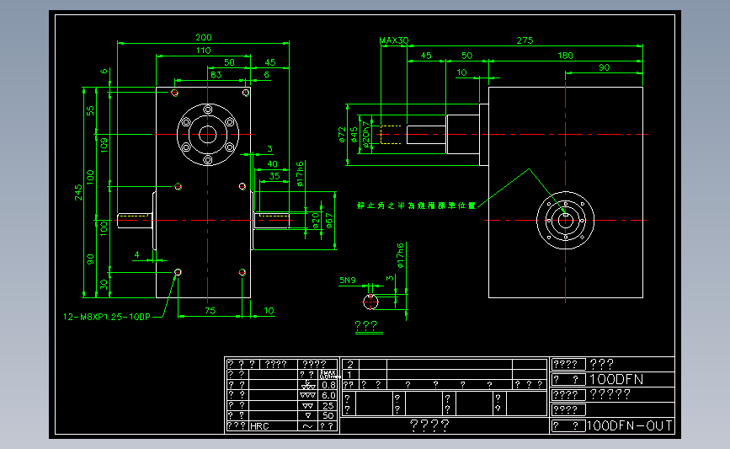The height and width of the screenshot is (449, 730).
Task: Click the 25 roughness value in table
Action: coord(328,406)
